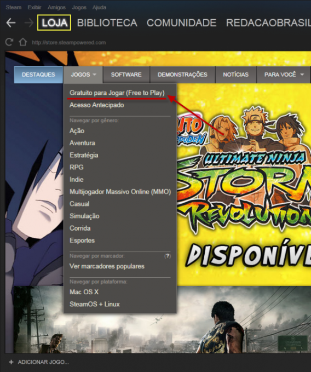Open the REDACAOBRASIL profile section
Viewport: 311px width, 372px height.
(x=268, y=23)
